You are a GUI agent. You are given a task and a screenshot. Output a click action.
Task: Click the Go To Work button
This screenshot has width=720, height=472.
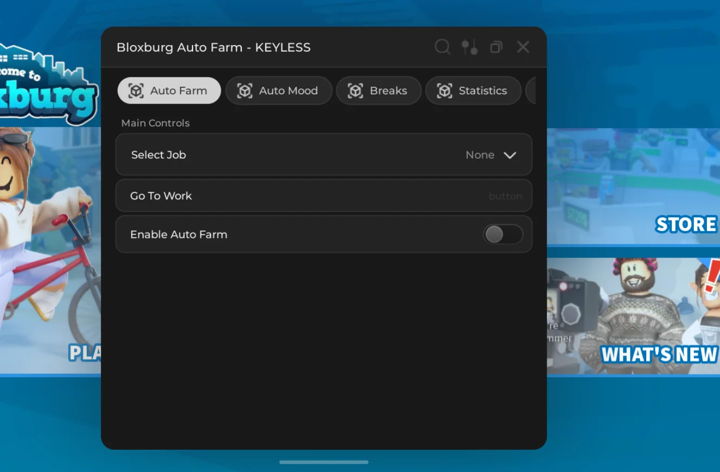coord(324,196)
